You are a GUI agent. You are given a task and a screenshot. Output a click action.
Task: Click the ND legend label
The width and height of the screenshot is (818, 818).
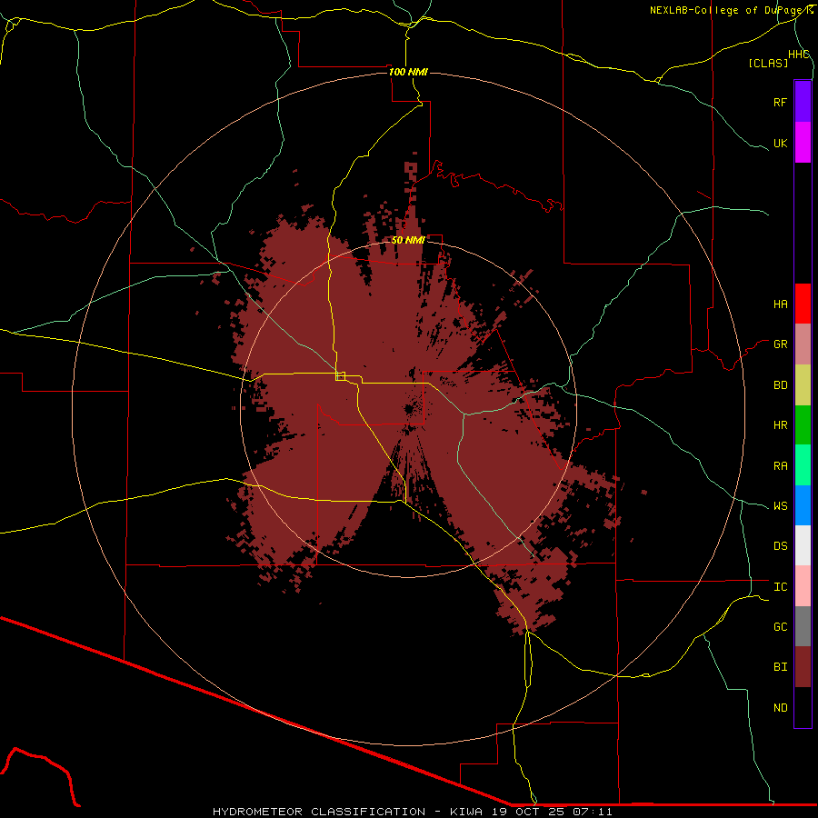point(780,708)
